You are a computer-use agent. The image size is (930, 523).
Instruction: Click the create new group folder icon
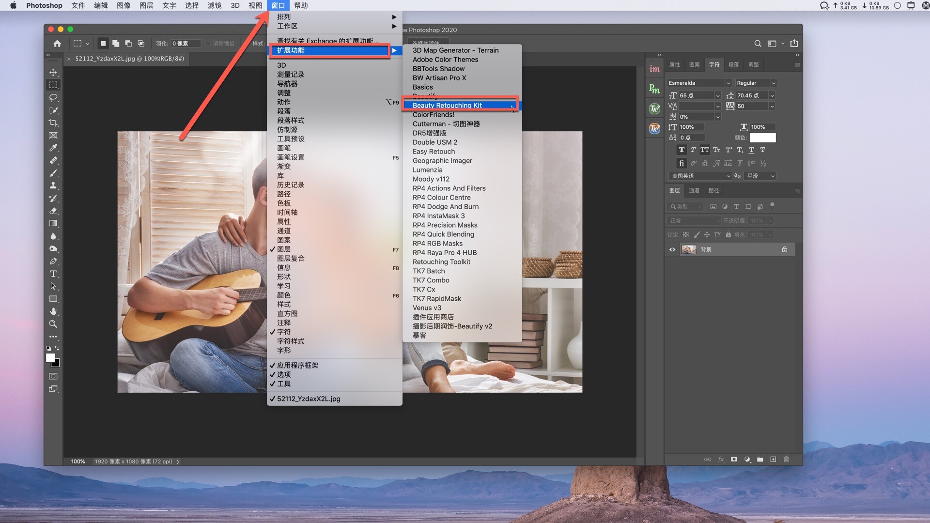(760, 459)
